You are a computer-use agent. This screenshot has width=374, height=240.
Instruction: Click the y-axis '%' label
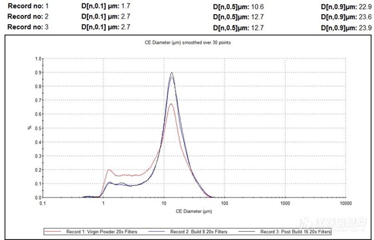(x=28, y=128)
